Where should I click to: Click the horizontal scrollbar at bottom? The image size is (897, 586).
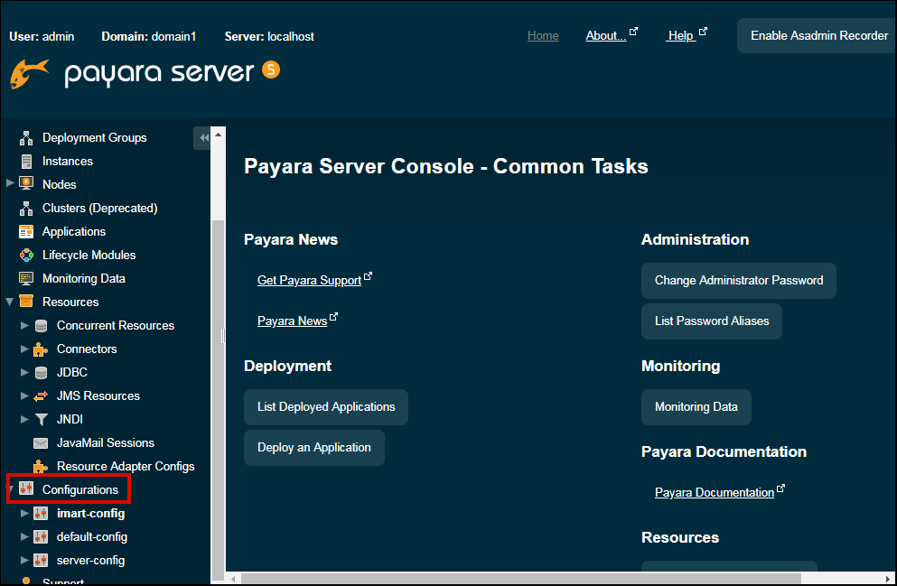(x=519, y=578)
